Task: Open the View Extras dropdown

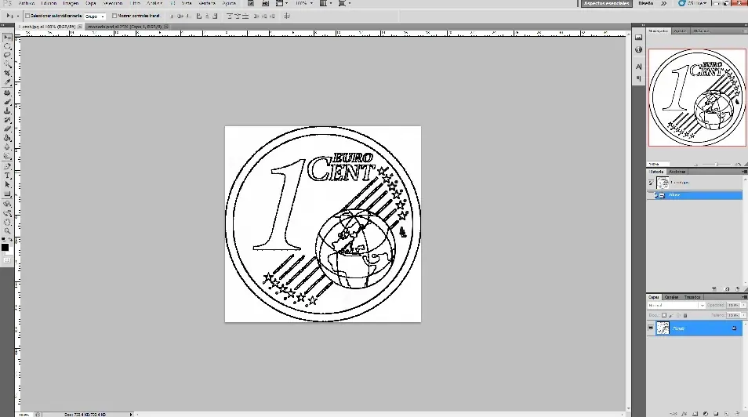Action: pos(281,3)
